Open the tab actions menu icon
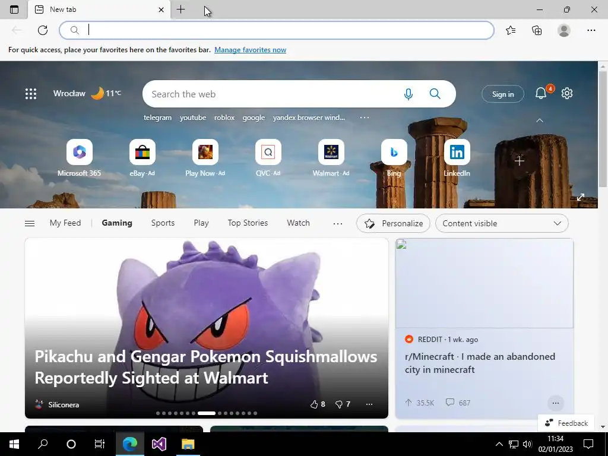This screenshot has height=456, width=608. click(14, 9)
